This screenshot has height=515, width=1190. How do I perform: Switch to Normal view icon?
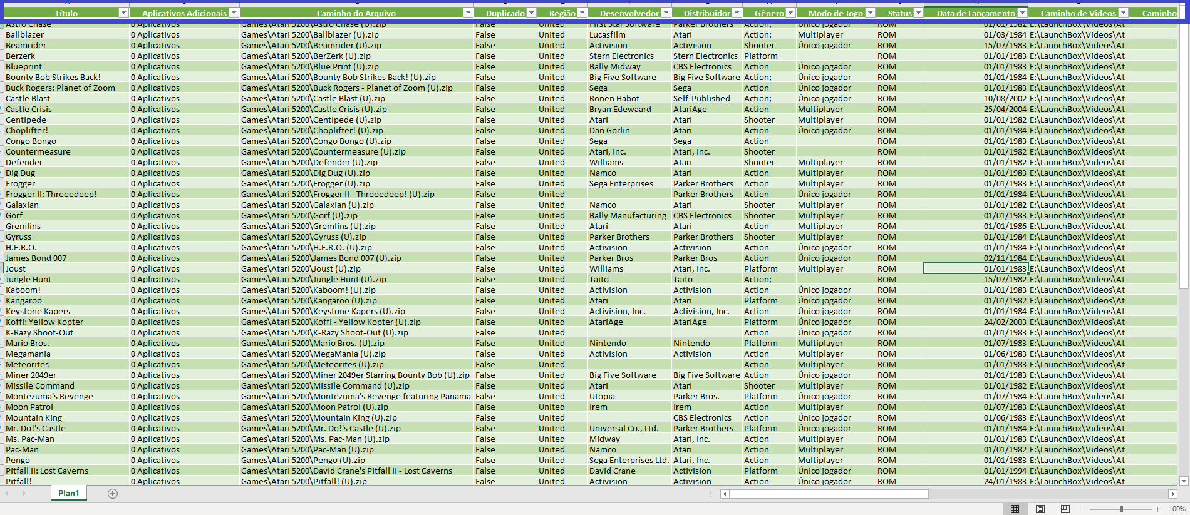point(1015,509)
